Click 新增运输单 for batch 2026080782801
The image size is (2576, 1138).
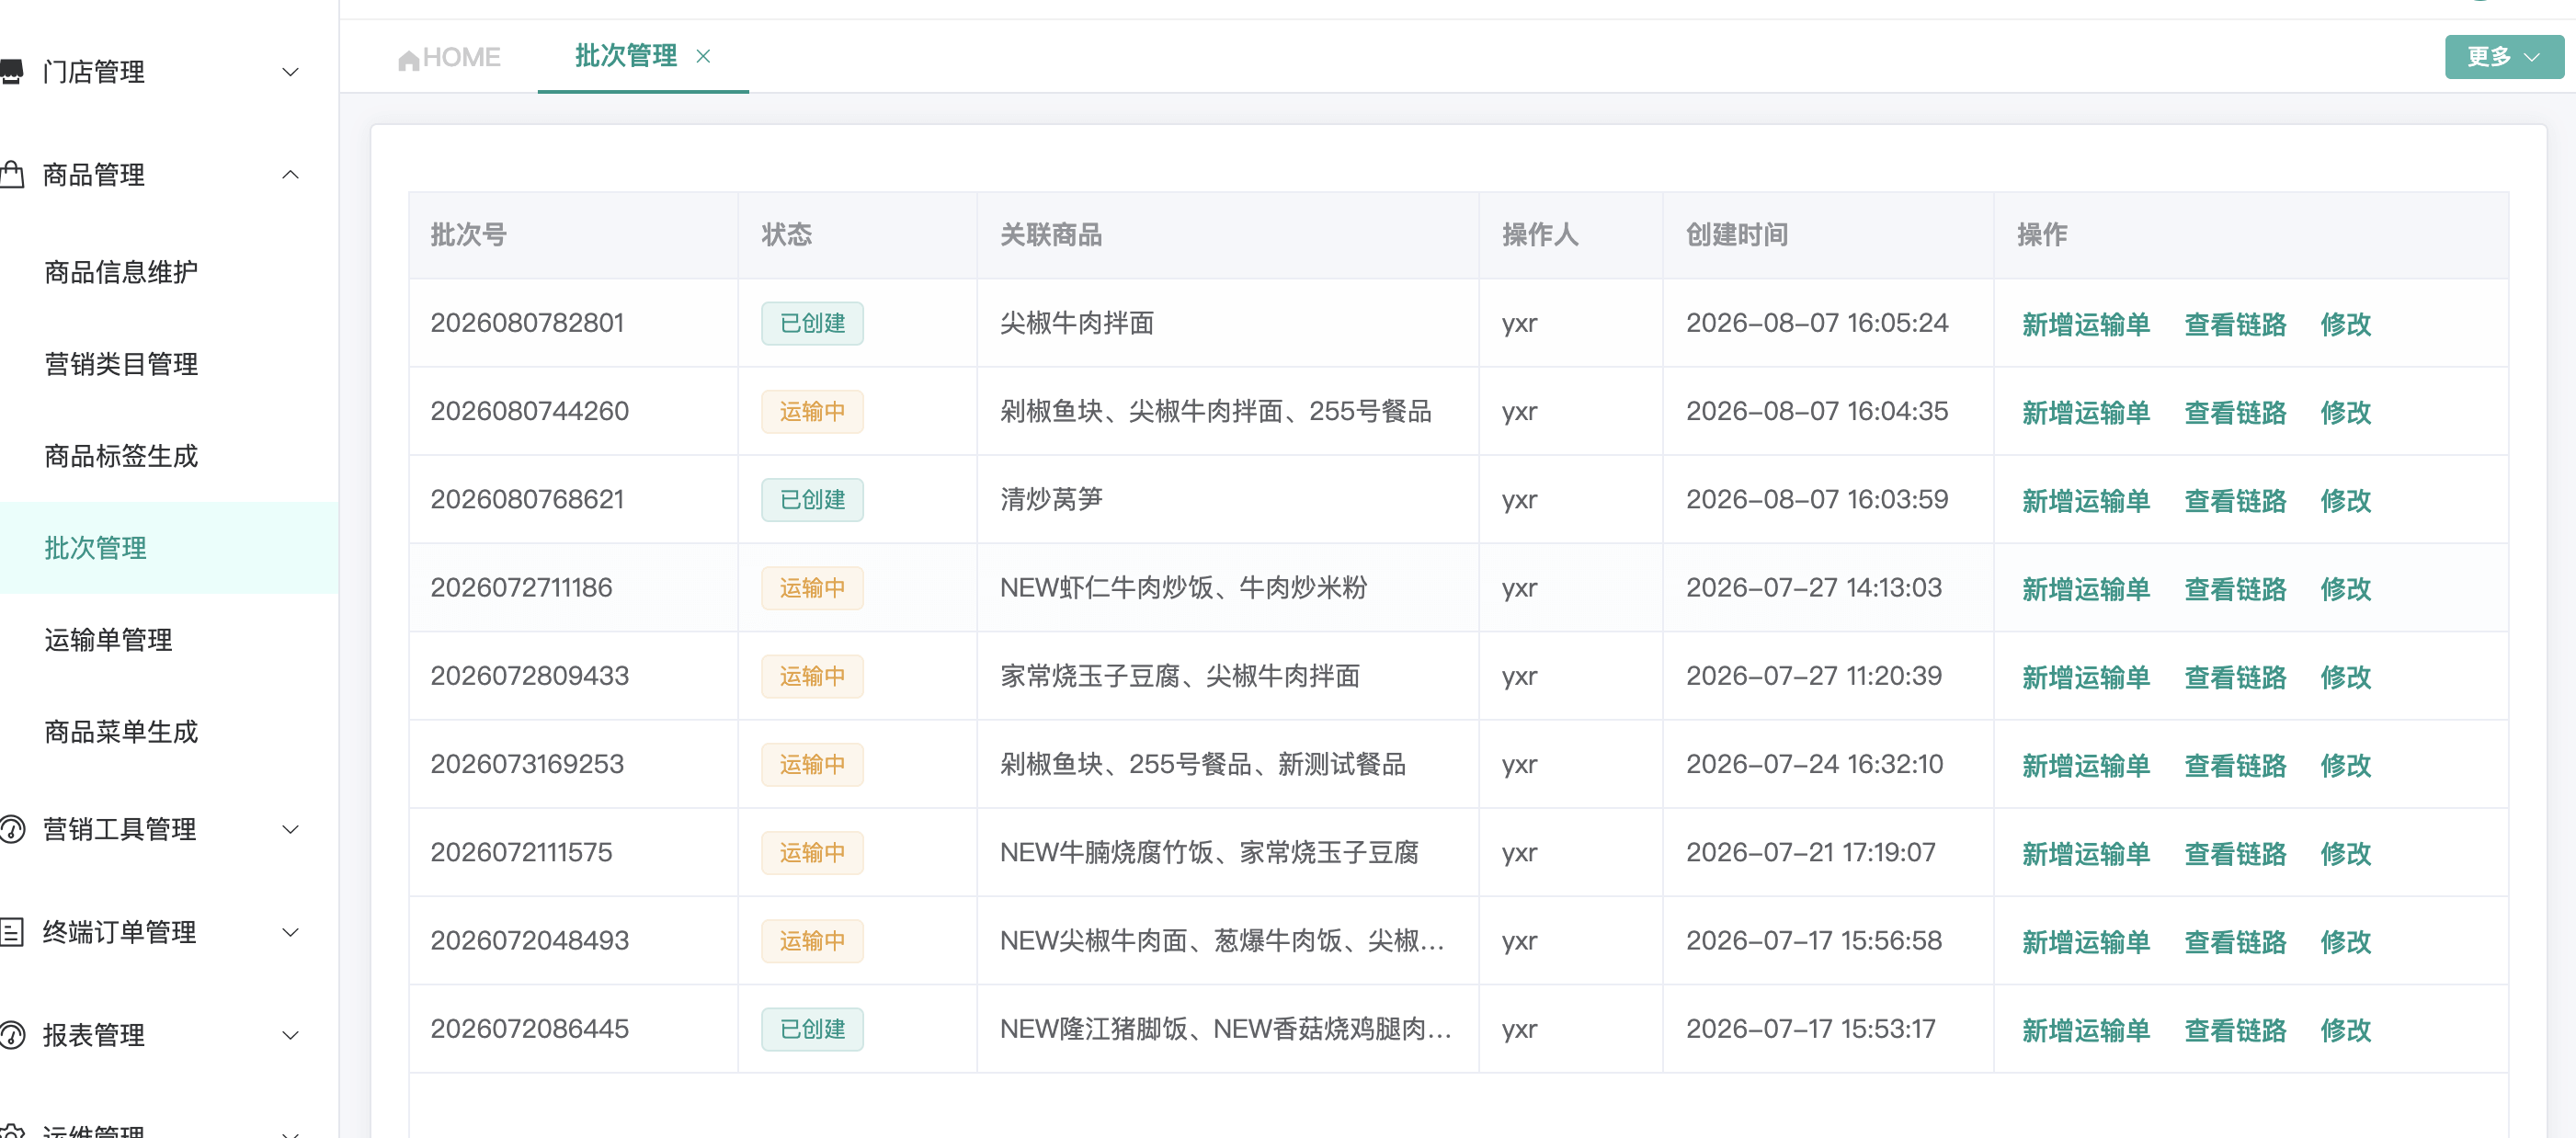(2085, 324)
